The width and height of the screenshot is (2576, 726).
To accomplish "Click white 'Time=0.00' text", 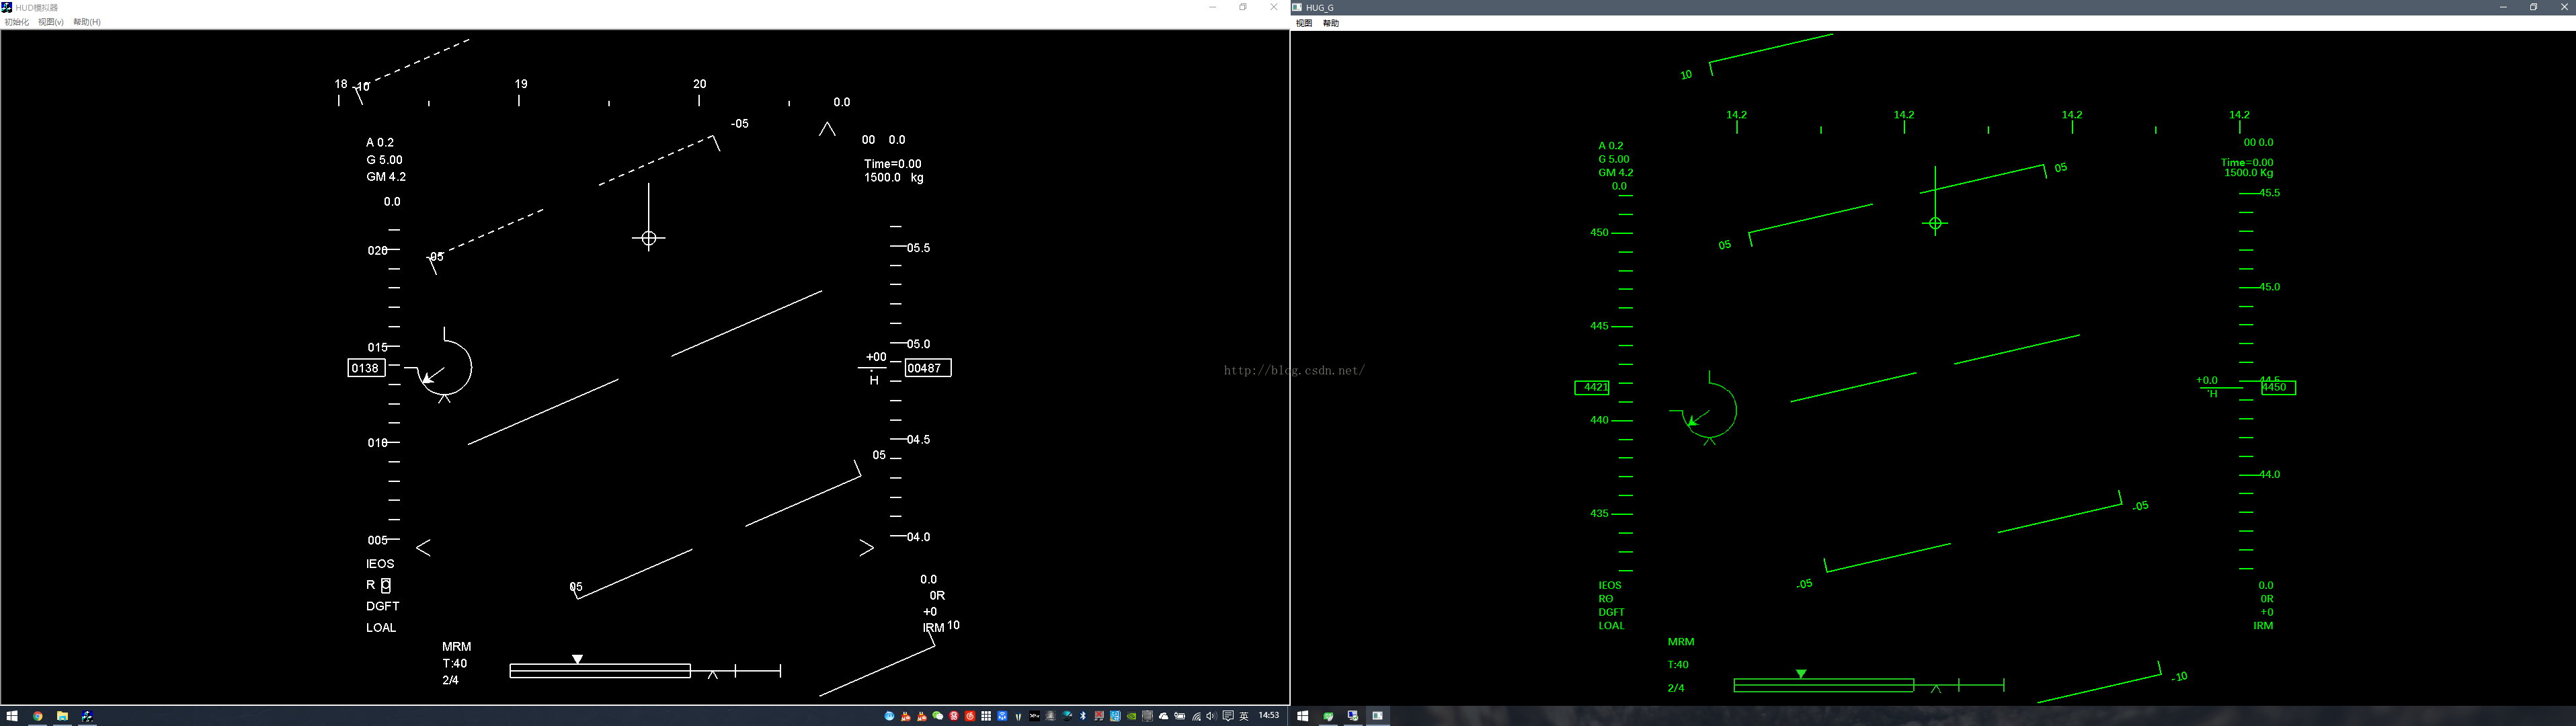I will pos(893,164).
